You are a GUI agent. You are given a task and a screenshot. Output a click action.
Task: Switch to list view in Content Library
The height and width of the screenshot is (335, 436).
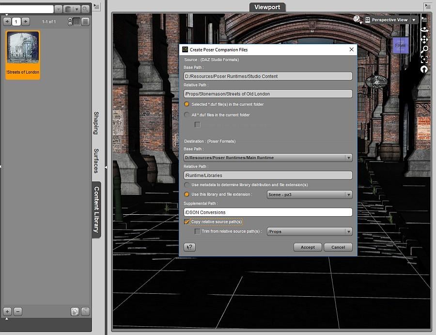pyautogui.click(x=85, y=21)
